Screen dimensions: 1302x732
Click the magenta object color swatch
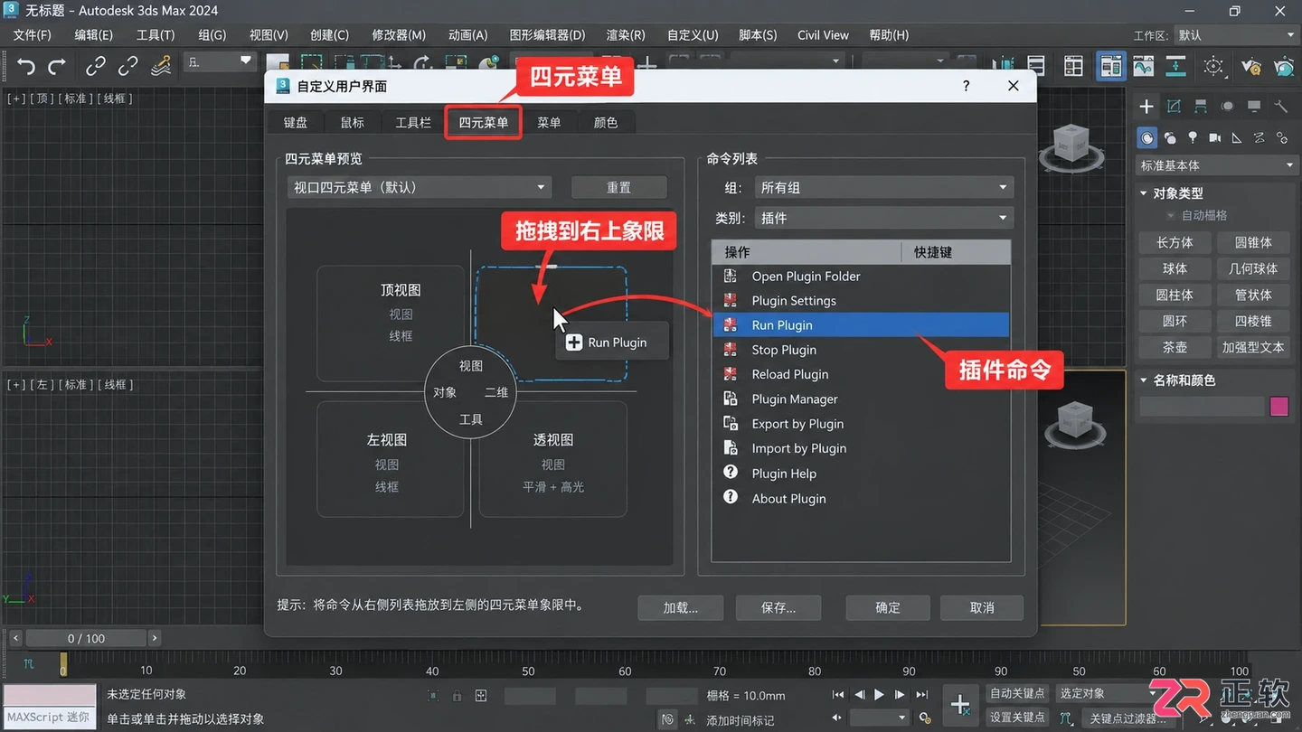coord(1279,407)
